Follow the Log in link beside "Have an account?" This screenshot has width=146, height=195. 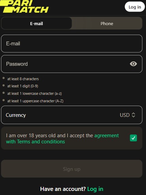[95, 189]
